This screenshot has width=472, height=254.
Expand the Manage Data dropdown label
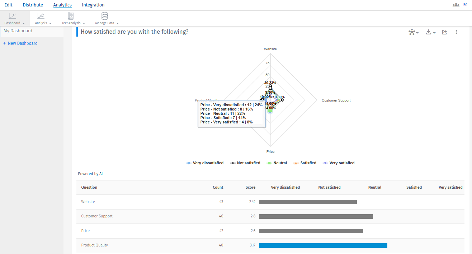[x=107, y=23]
